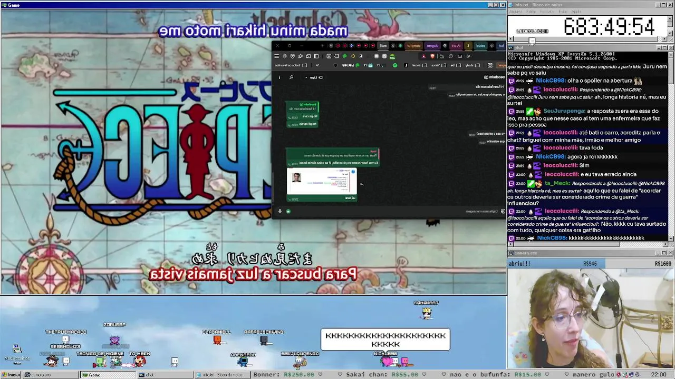
Task: Click the apps grid icon on the bookmarks bar
Action: pyautogui.click(x=490, y=65)
